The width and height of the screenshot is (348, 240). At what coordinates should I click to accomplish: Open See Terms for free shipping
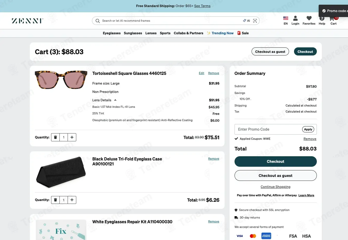(x=202, y=6)
